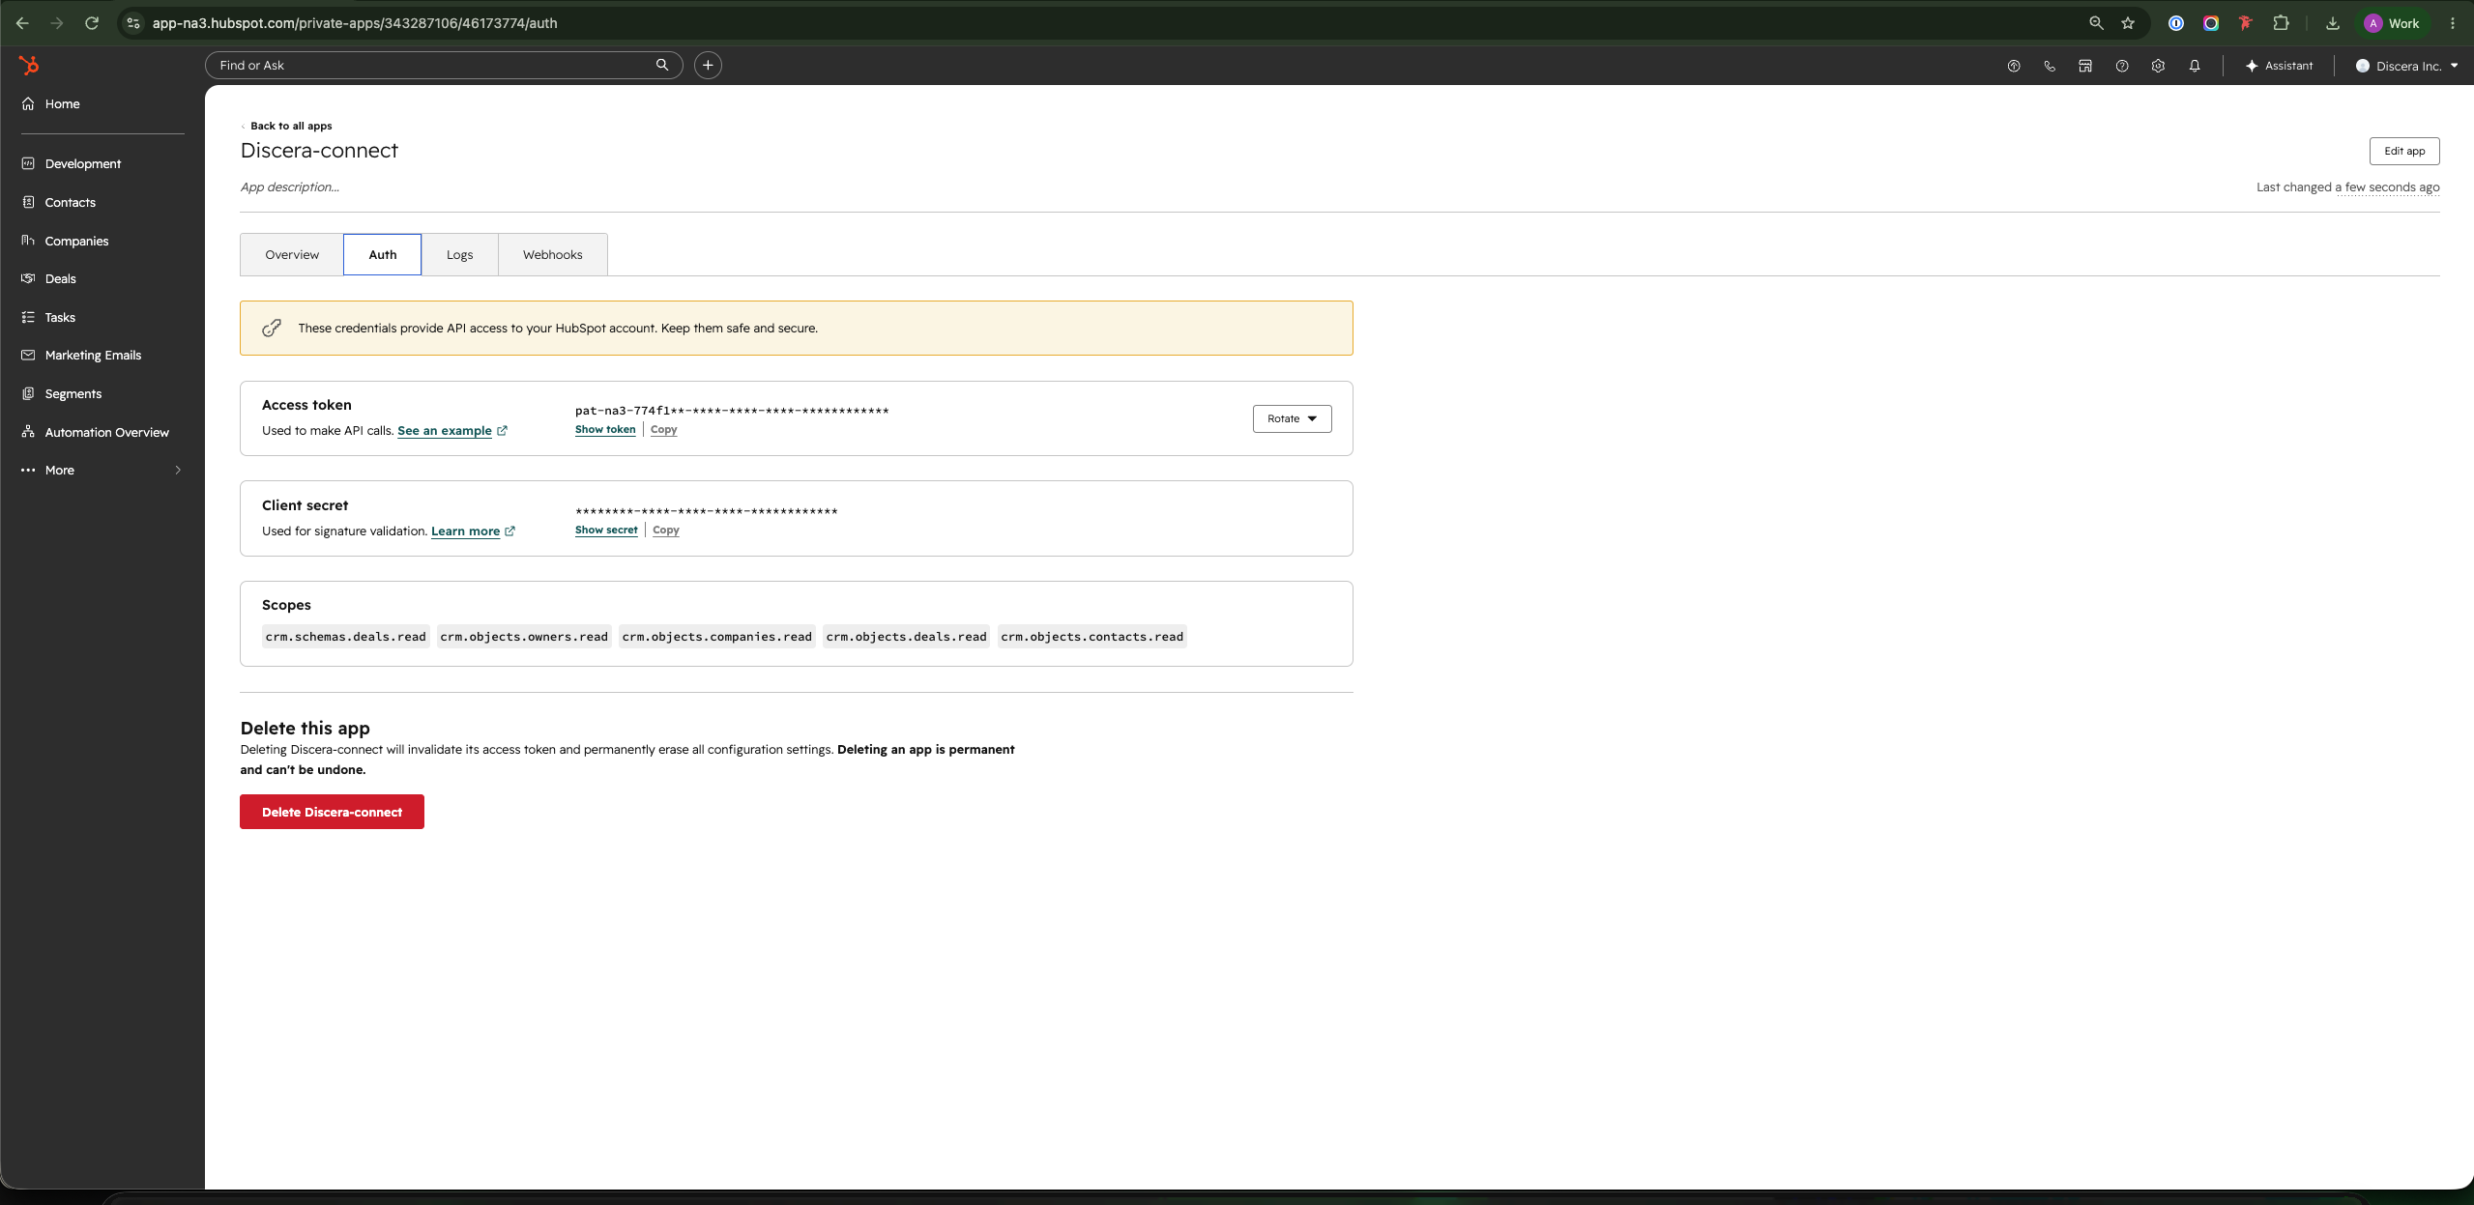Click the search magnifier icon in Find or Ask
The height and width of the screenshot is (1205, 2474).
click(x=662, y=65)
